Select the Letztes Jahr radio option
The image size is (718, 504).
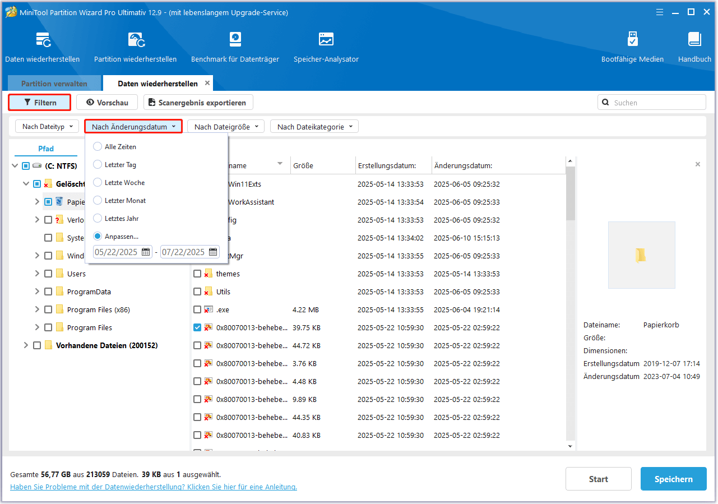pyautogui.click(x=98, y=219)
